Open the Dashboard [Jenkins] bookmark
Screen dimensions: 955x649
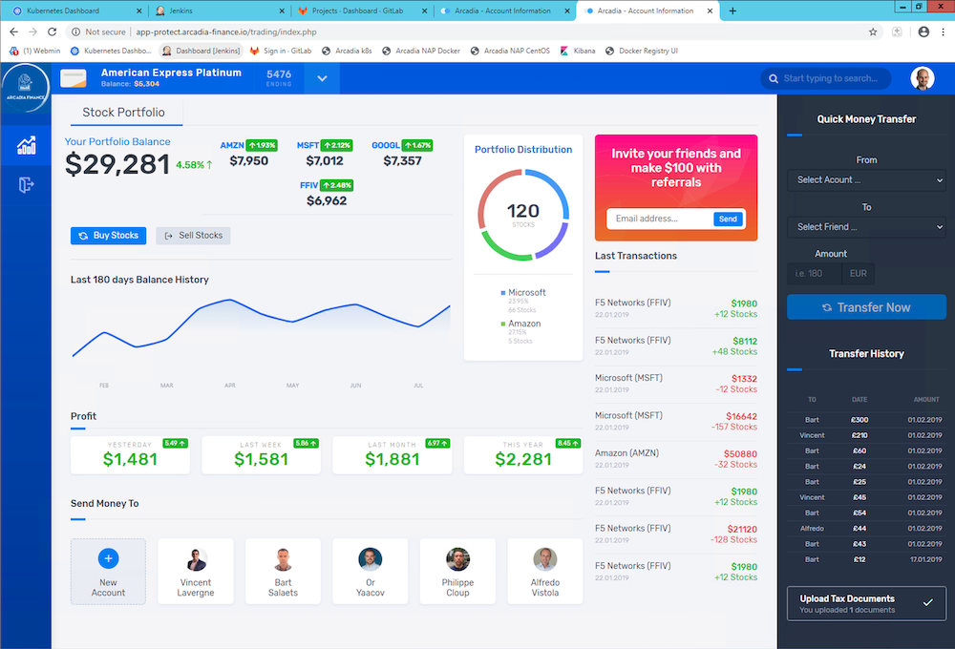coord(201,51)
